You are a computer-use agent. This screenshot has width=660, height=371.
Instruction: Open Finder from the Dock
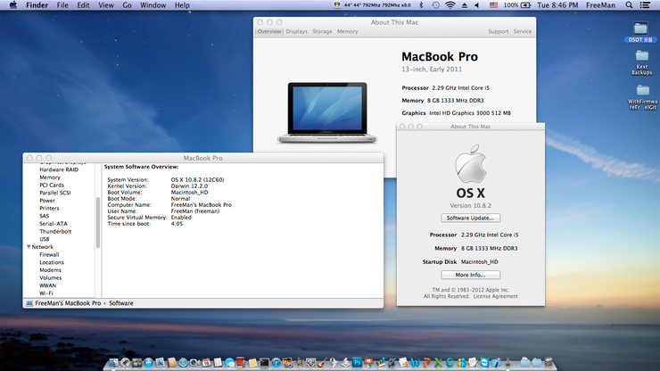click(113, 362)
